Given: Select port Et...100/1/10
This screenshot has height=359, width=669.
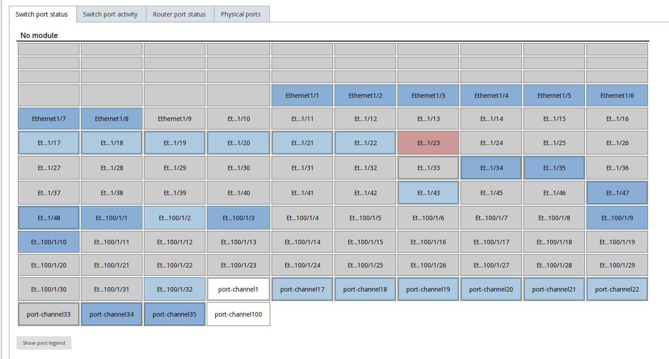Looking at the screenshot, I should 49,242.
